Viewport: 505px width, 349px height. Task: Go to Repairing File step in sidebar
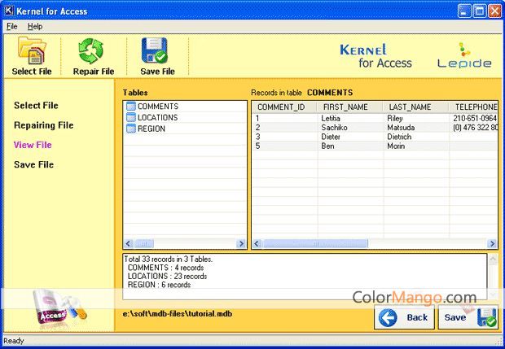pos(43,125)
